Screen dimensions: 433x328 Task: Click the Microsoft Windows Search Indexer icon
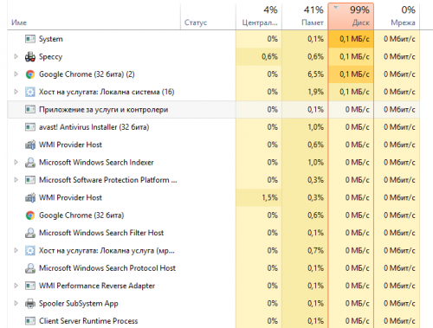pos(30,163)
